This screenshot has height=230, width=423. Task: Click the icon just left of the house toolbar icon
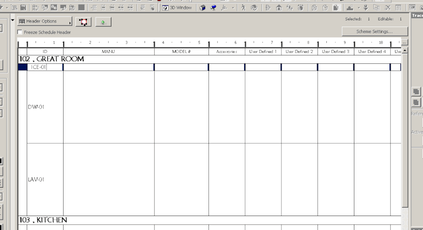268,8
